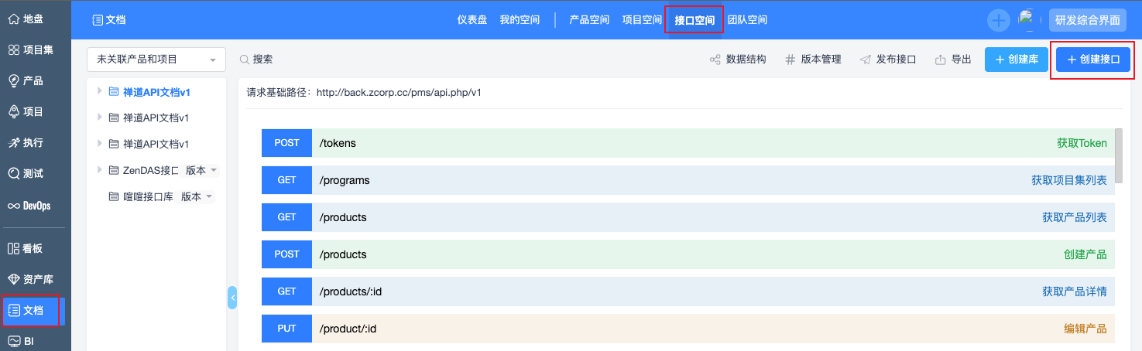Switch to the 团队空间 tab

[747, 20]
